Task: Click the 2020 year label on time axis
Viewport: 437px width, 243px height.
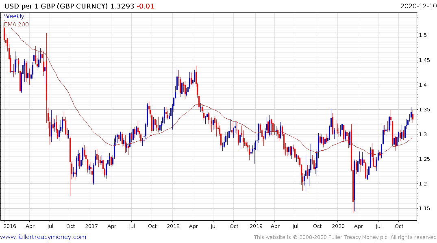Action: coord(338,226)
